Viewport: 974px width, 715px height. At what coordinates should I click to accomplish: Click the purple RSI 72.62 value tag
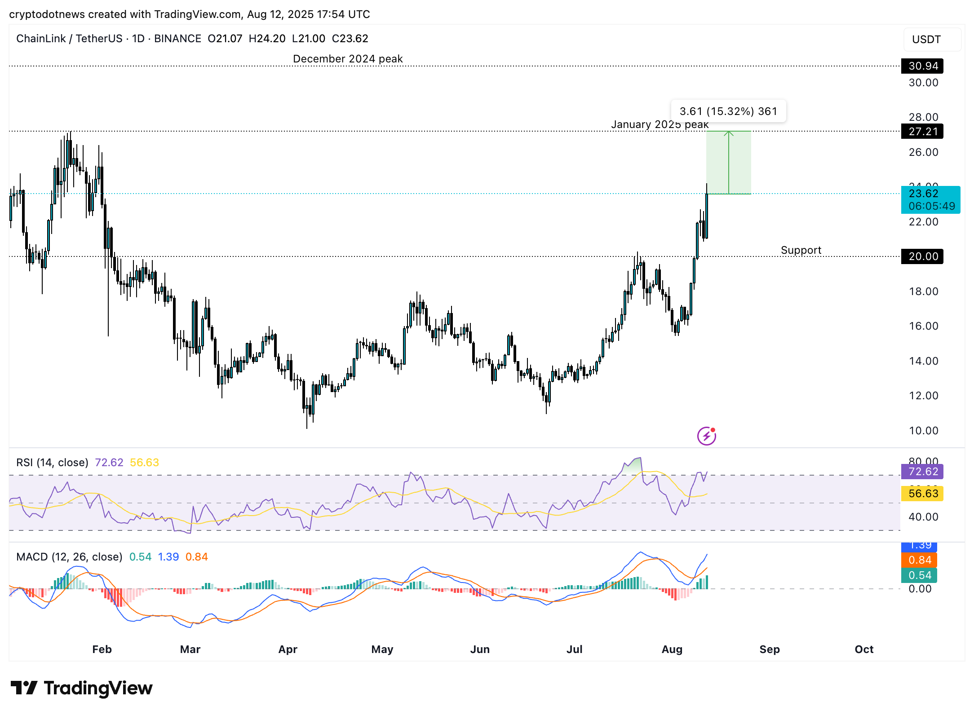(x=922, y=472)
